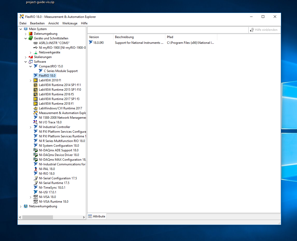Screen dimensions: 297x241
Task: Sort by the Version column header
Action: 100,37
